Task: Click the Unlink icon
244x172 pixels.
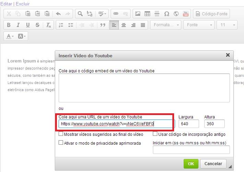Action: 125,14
